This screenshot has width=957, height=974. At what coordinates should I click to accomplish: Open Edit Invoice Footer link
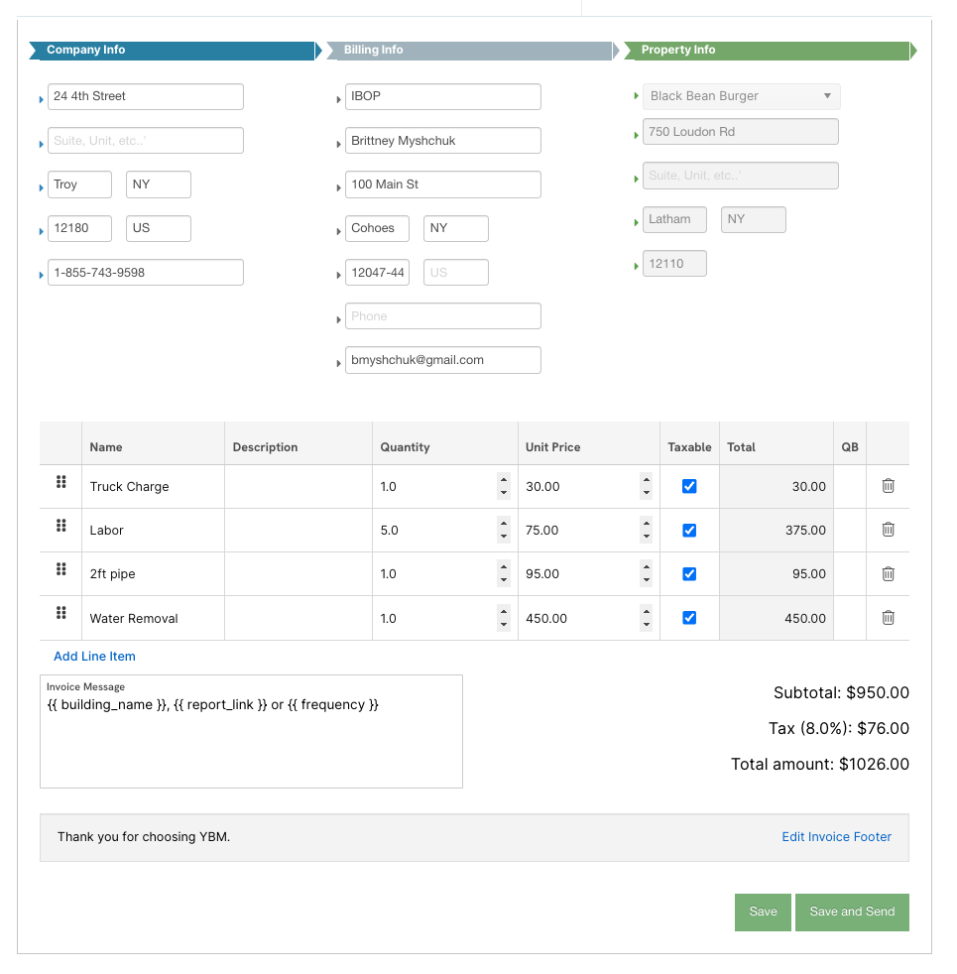837,837
